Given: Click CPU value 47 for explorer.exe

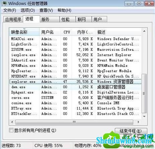Looking at the screenshot, I should (65, 82).
